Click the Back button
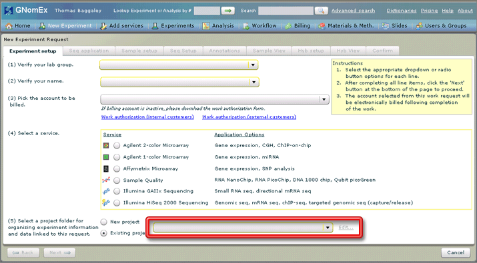The height and width of the screenshot is (263, 477). click(23, 252)
